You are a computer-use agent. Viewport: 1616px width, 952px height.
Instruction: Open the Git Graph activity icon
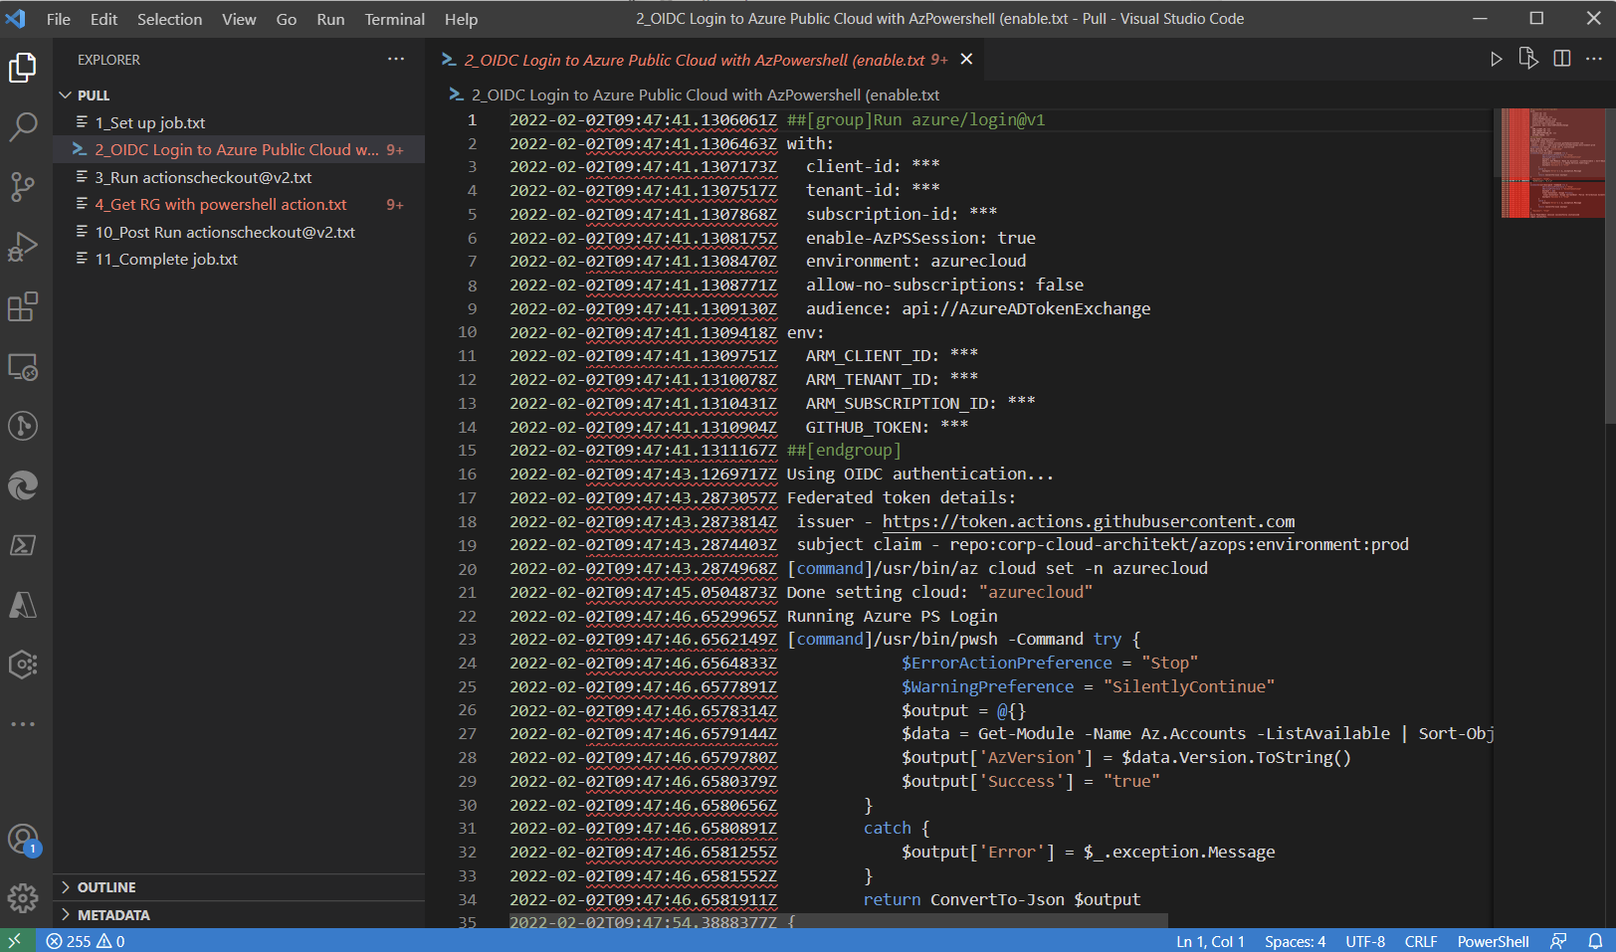coord(23,426)
